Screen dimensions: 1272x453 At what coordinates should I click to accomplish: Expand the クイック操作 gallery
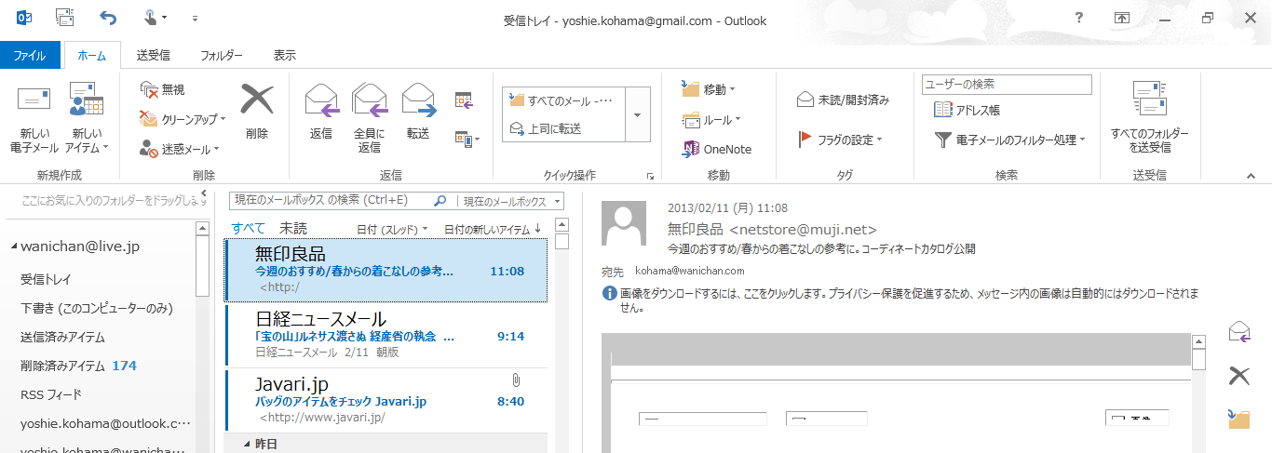tap(637, 114)
